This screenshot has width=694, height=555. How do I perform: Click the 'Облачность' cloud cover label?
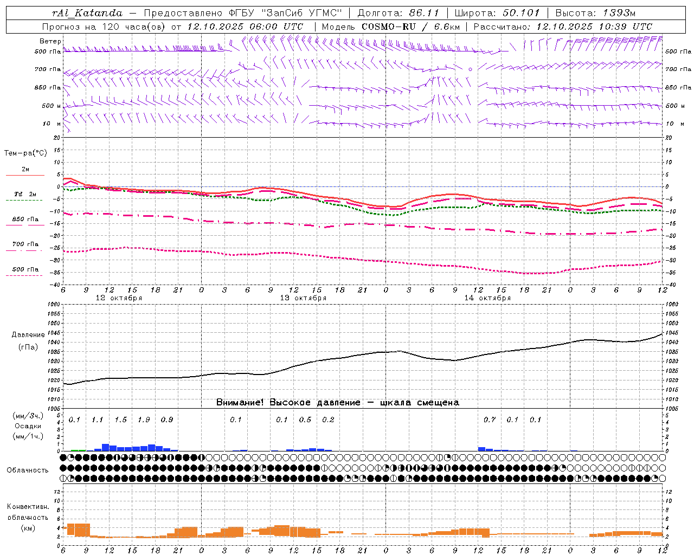tap(28, 470)
